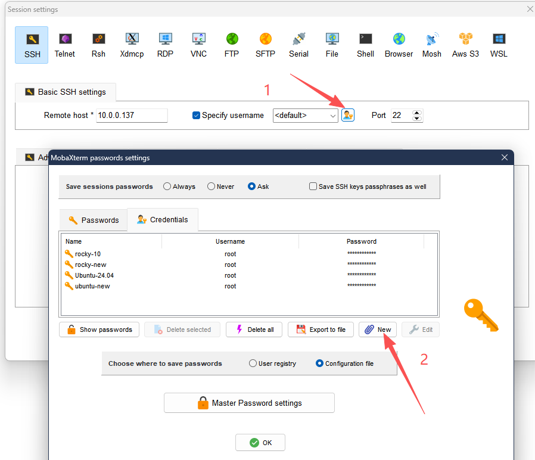Select the Shell session type
The image size is (535, 460).
[x=365, y=45]
